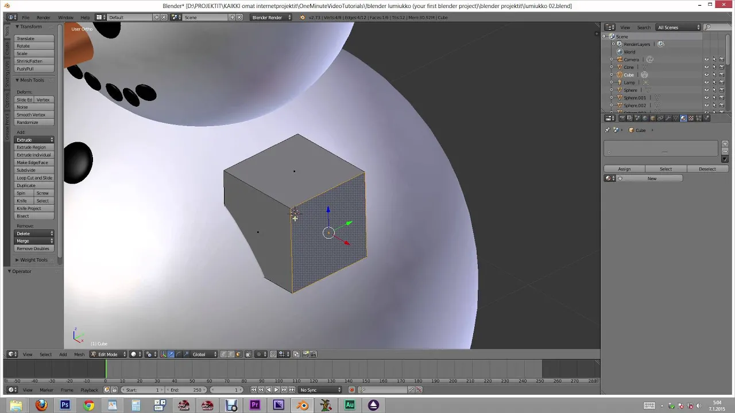
Task: Toggle the 3D manipulator widget display
Action: click(x=163, y=354)
